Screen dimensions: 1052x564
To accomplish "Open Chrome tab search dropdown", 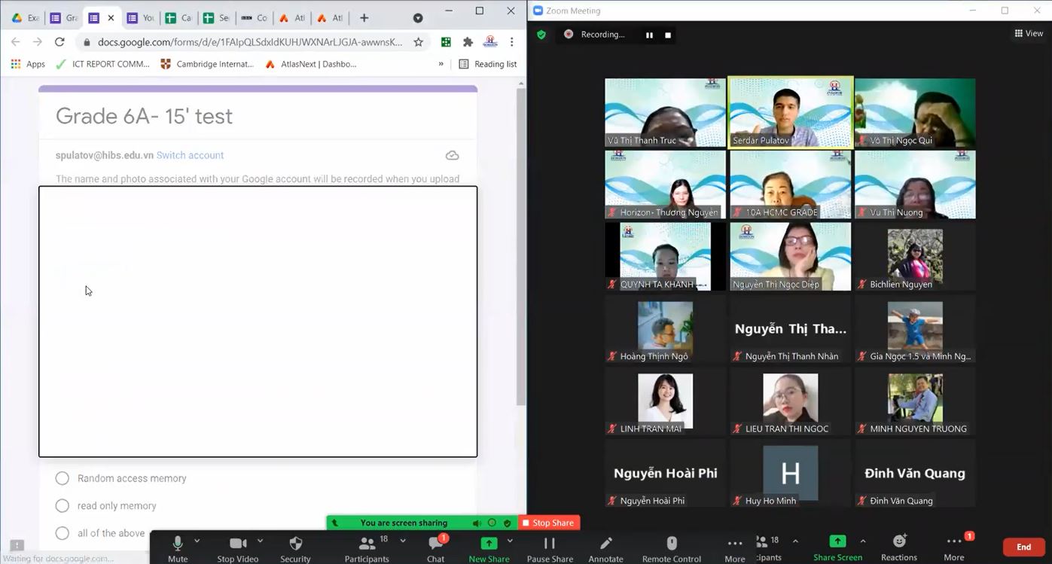I will coord(418,17).
